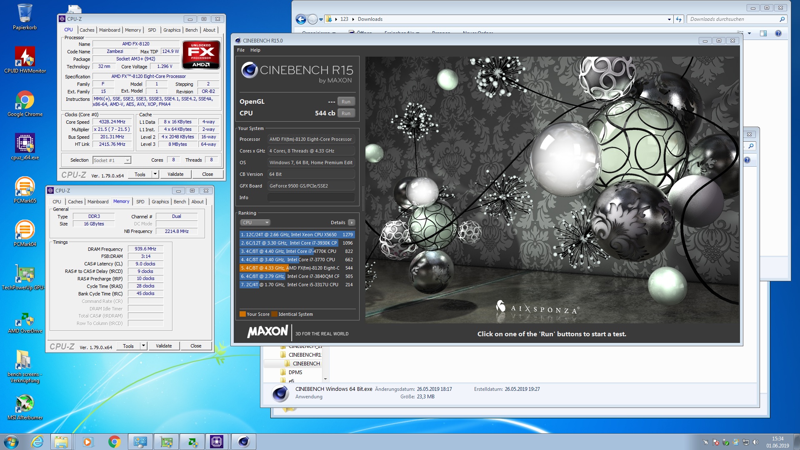The width and height of the screenshot is (800, 450).
Task: Switch to AMD OverDrive taskbar button
Action: (192, 442)
